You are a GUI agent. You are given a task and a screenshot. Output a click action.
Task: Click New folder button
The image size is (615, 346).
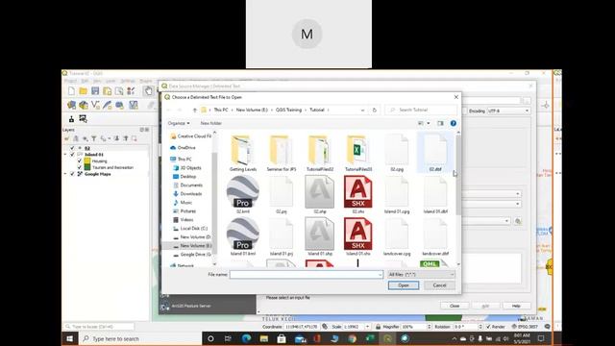[x=211, y=123]
